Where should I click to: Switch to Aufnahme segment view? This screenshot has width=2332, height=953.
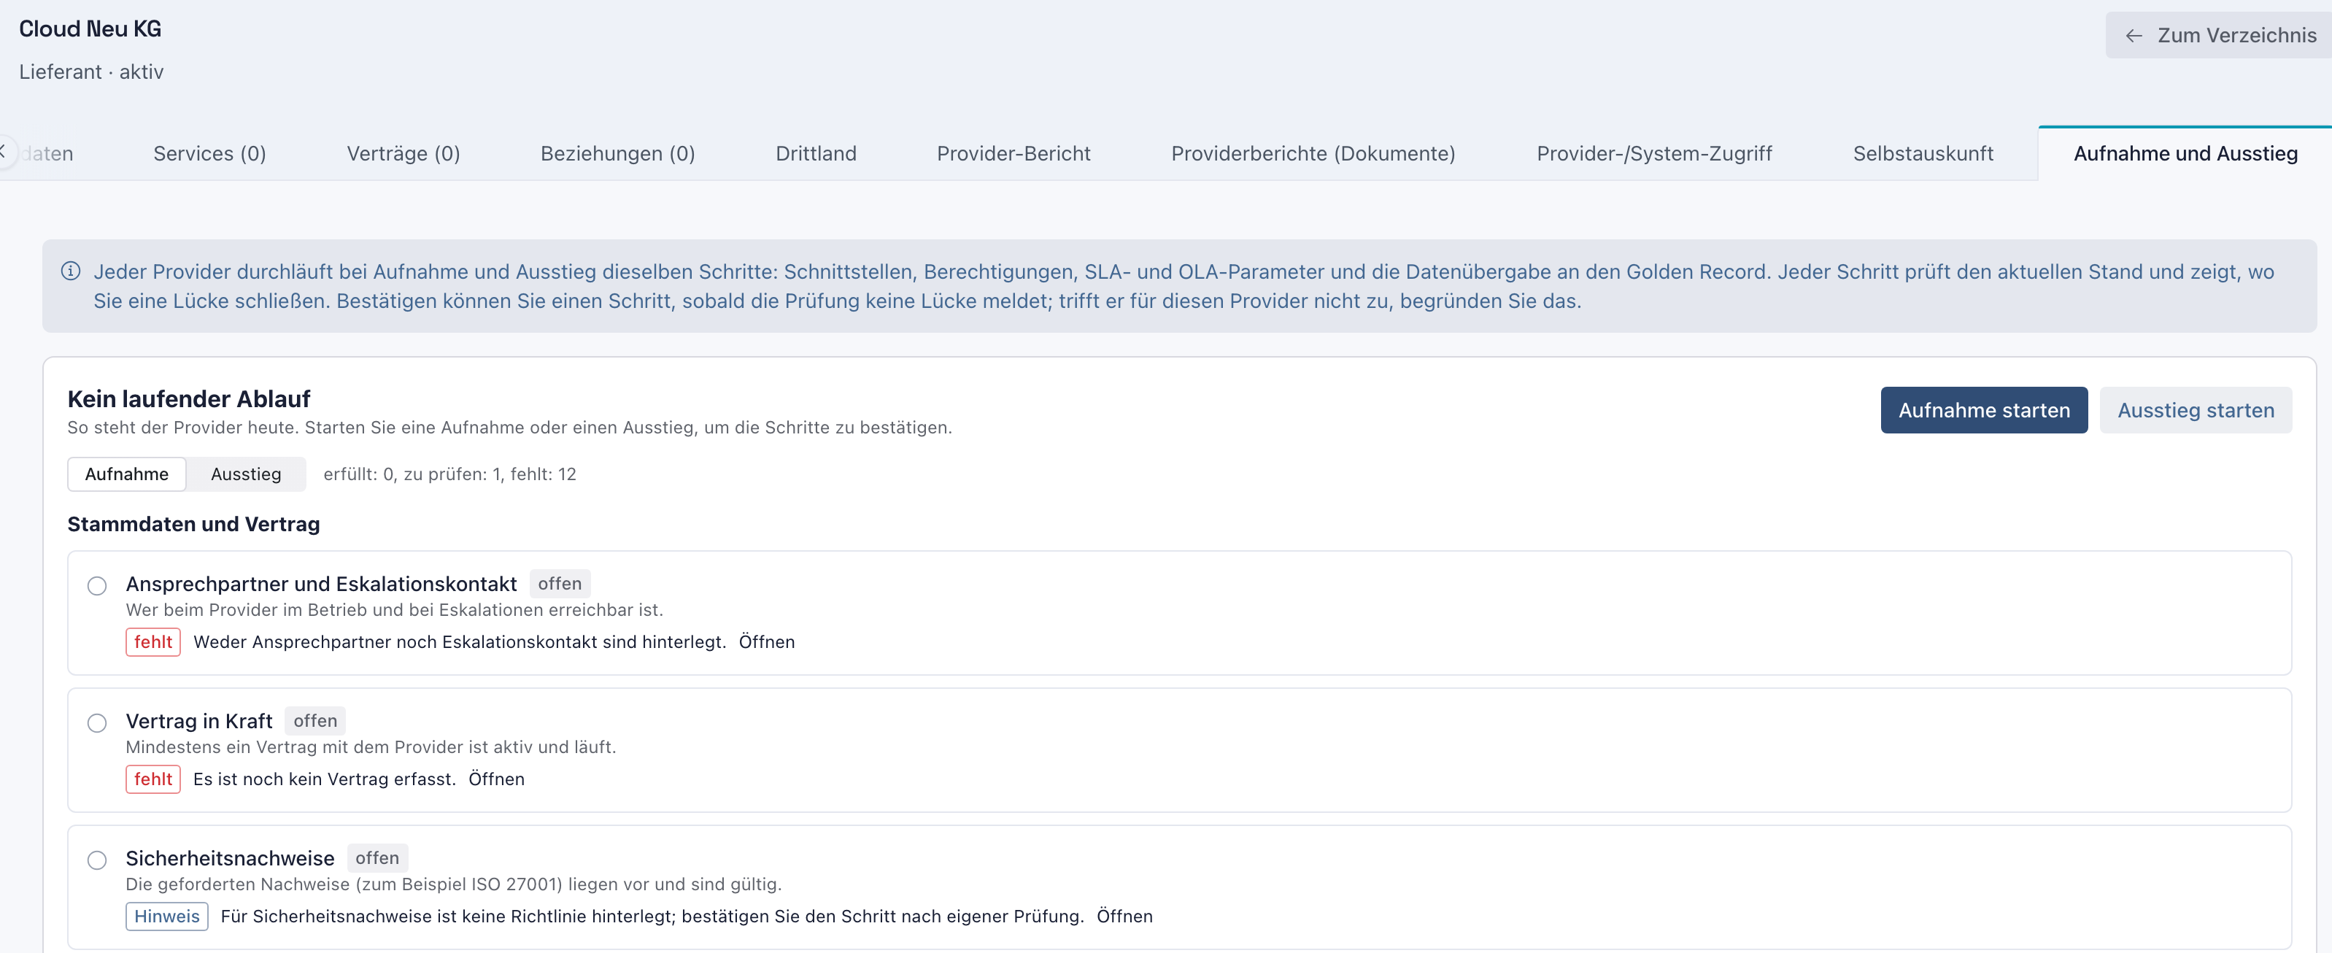coord(127,474)
